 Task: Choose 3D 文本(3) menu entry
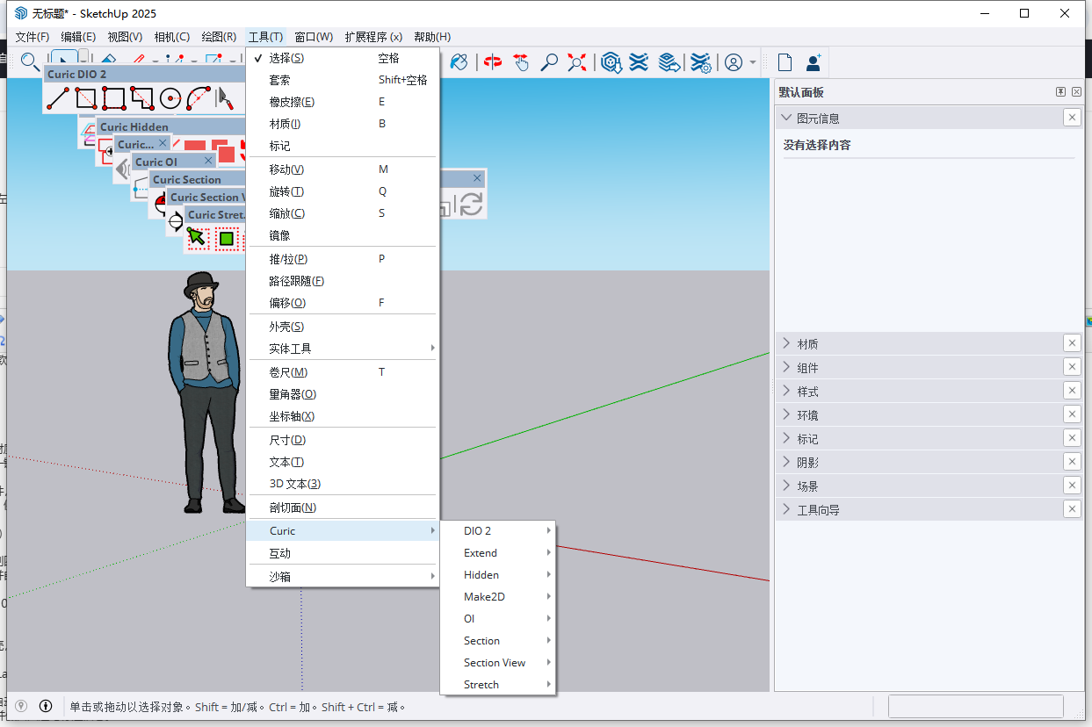click(343, 484)
